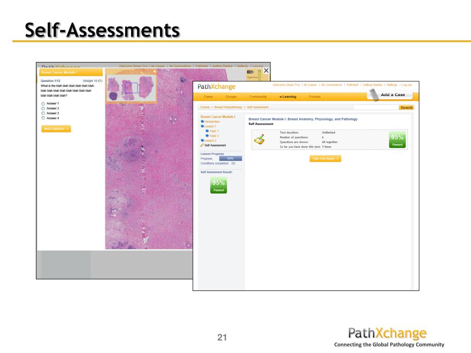471x353 pixels.
Task: Click the lesson progress 100% bar
Action: (230, 159)
